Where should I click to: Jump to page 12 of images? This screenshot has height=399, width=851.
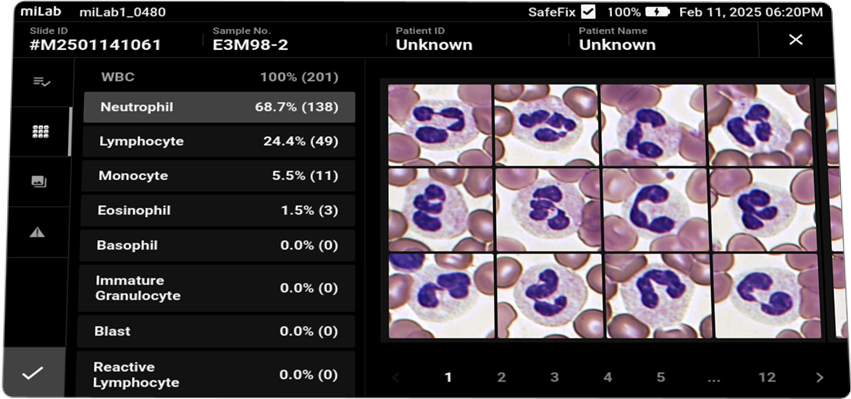point(766,377)
